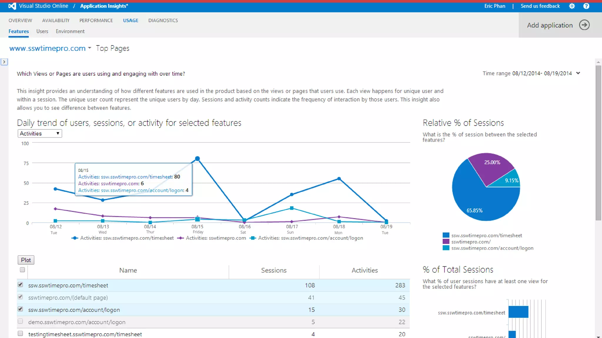Viewport: 602px width, 338px height.
Task: Open the Activities metric dropdown
Action: (40, 133)
